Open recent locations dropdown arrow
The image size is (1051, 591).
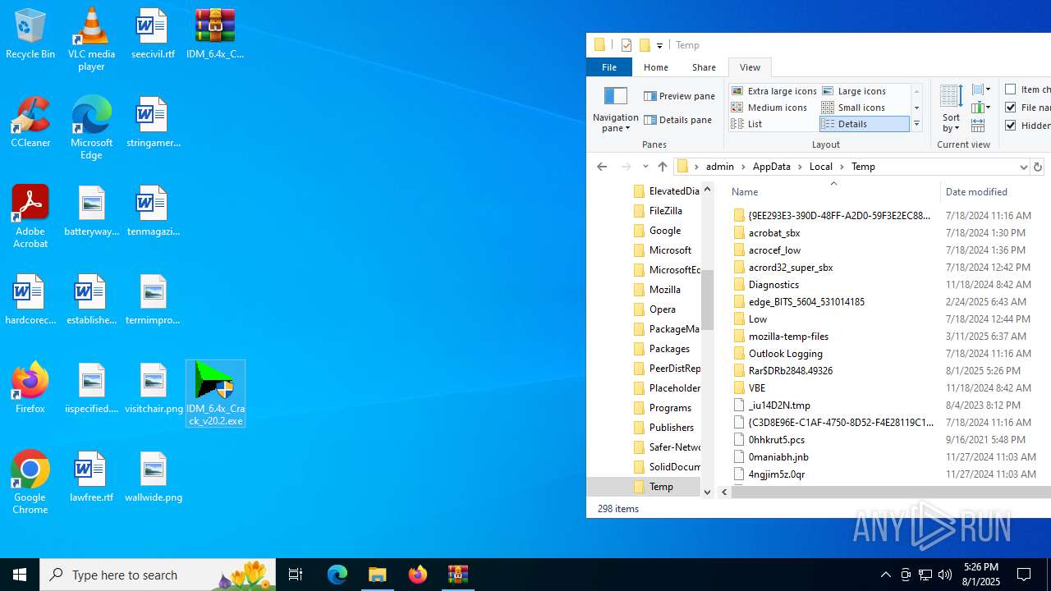pos(645,167)
